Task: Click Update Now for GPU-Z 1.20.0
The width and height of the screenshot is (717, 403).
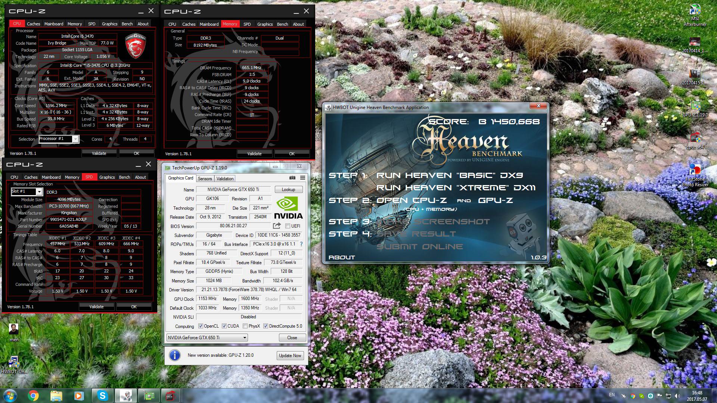Action: click(x=290, y=356)
